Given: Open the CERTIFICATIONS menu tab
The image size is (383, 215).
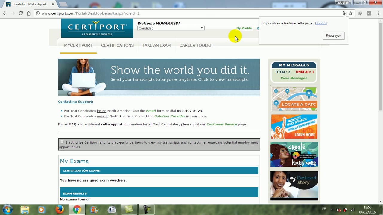Looking at the screenshot, I should click(x=117, y=45).
